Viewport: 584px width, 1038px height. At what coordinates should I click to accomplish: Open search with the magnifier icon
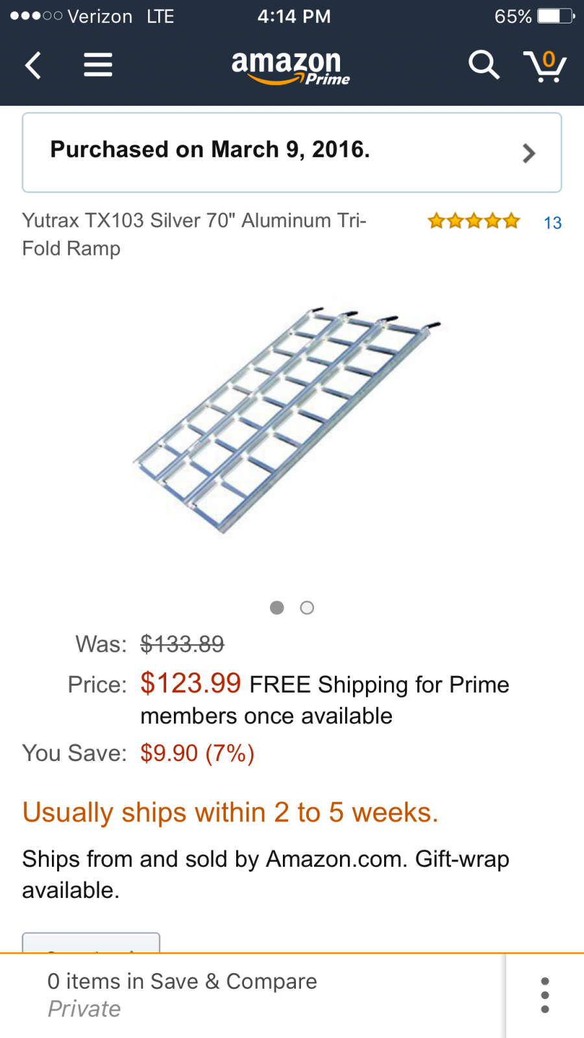point(484,65)
